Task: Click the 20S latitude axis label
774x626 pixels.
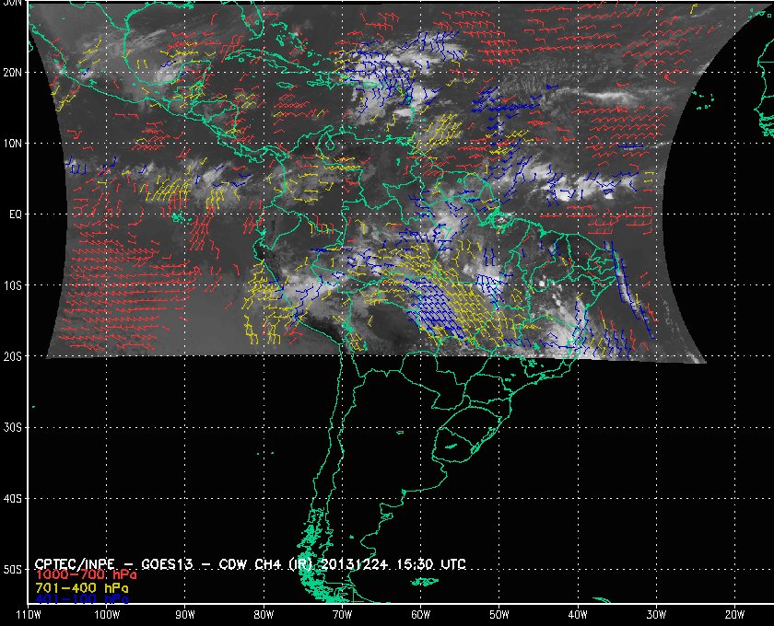Action: 12,356
